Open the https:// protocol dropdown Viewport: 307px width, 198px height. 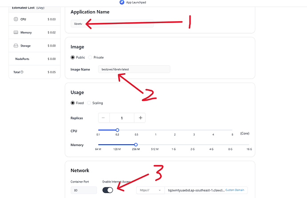point(150,190)
